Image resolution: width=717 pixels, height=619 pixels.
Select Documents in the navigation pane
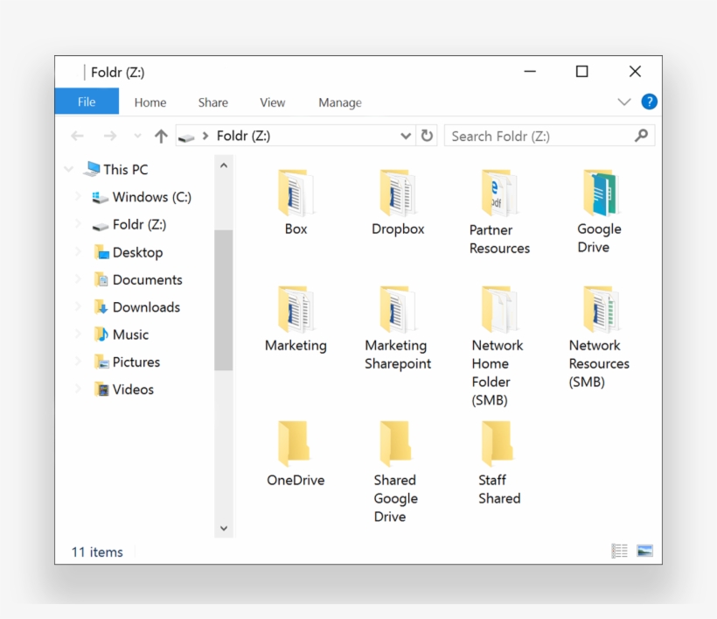click(147, 280)
